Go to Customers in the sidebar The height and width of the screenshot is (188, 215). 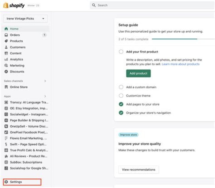tap(18, 47)
